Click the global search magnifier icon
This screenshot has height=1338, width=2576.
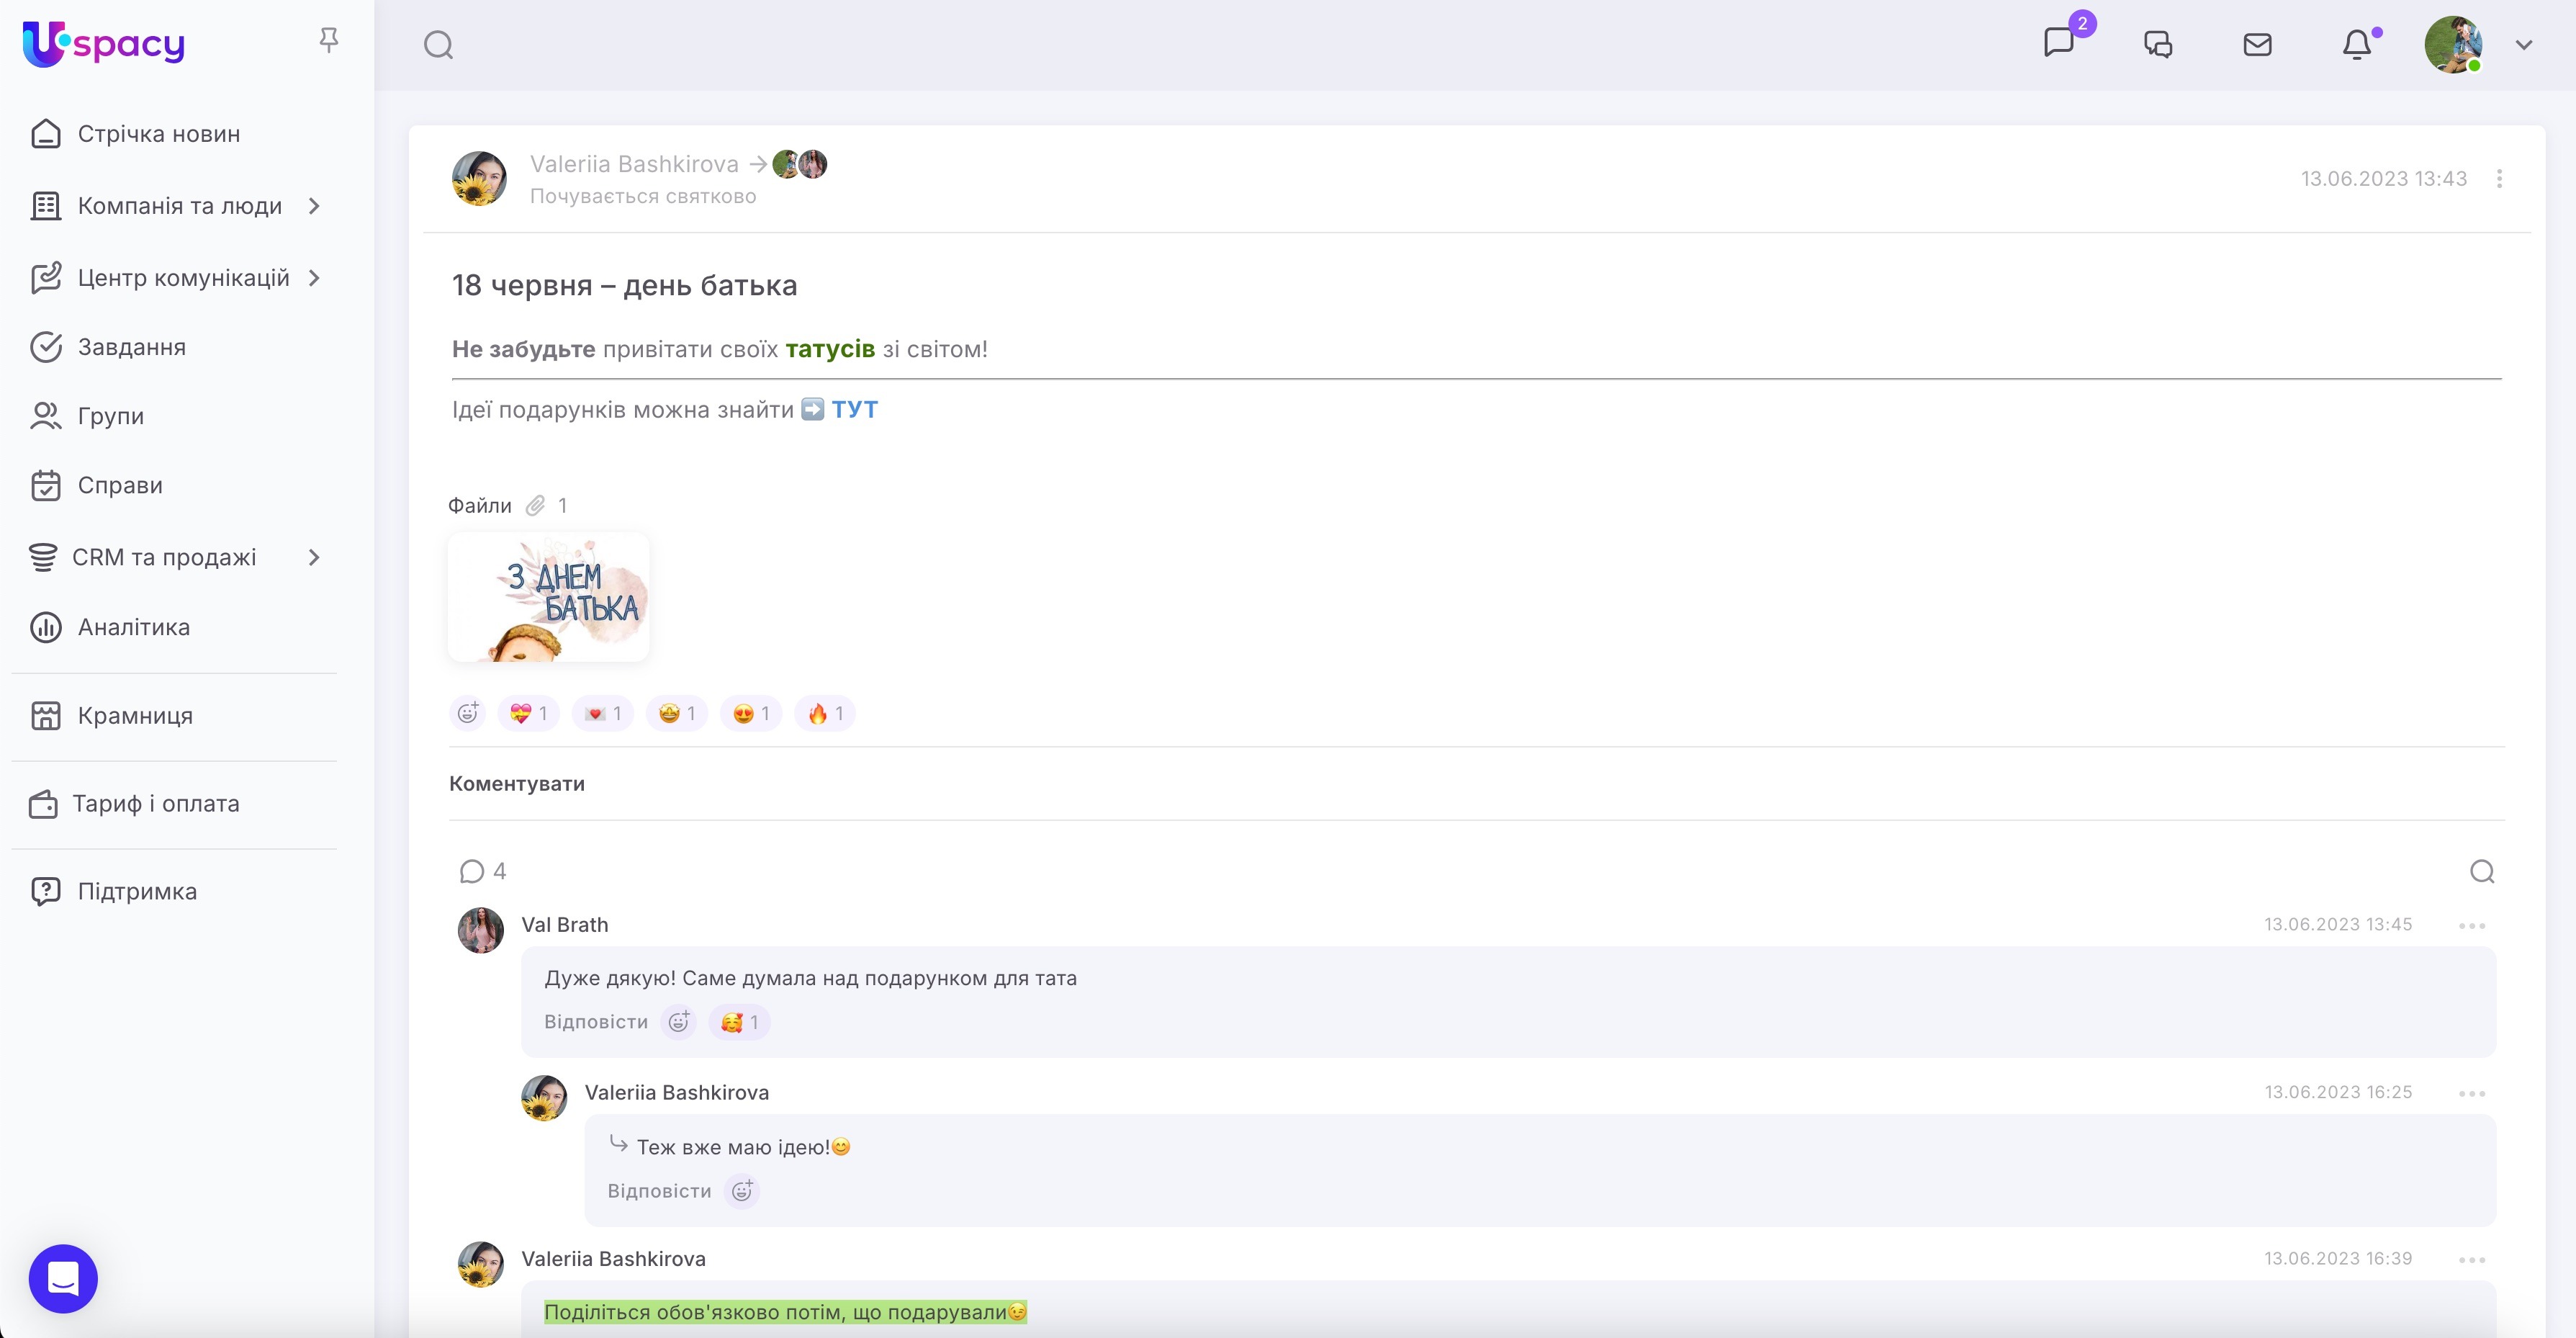click(438, 45)
